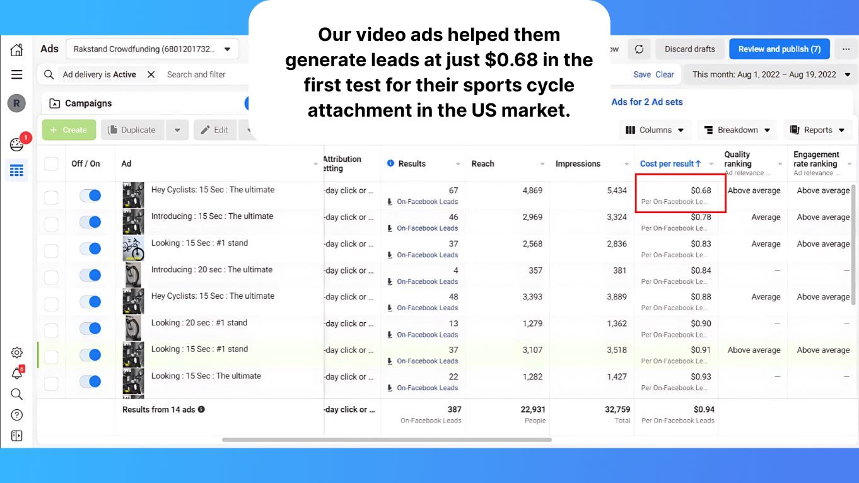Check the select-all checkbox in table header
The width and height of the screenshot is (859, 483).
pos(51,164)
